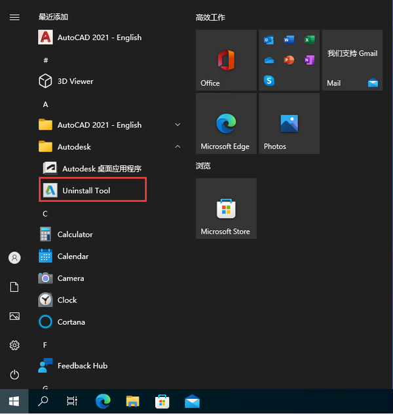Open the Photos tile

point(289,123)
